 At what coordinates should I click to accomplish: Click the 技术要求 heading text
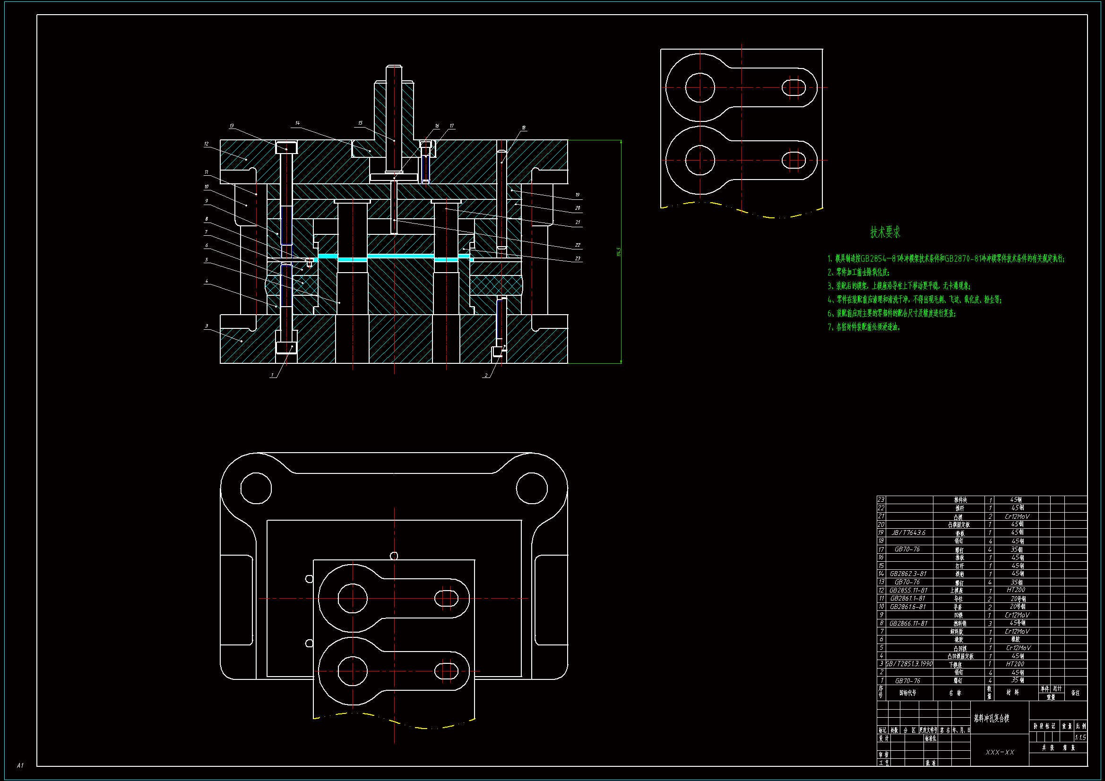coord(885,232)
